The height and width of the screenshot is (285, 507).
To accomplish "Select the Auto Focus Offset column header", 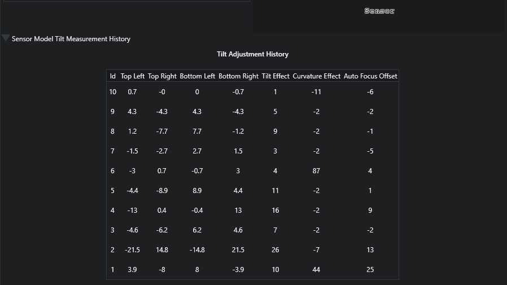I will coord(370,76).
